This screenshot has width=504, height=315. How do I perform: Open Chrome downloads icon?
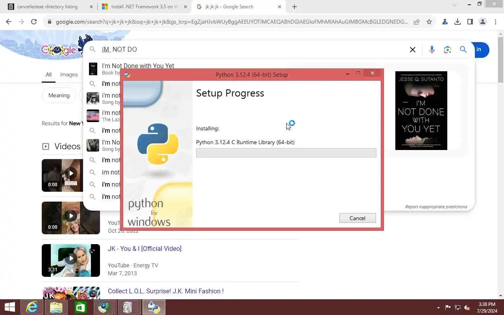(x=458, y=22)
